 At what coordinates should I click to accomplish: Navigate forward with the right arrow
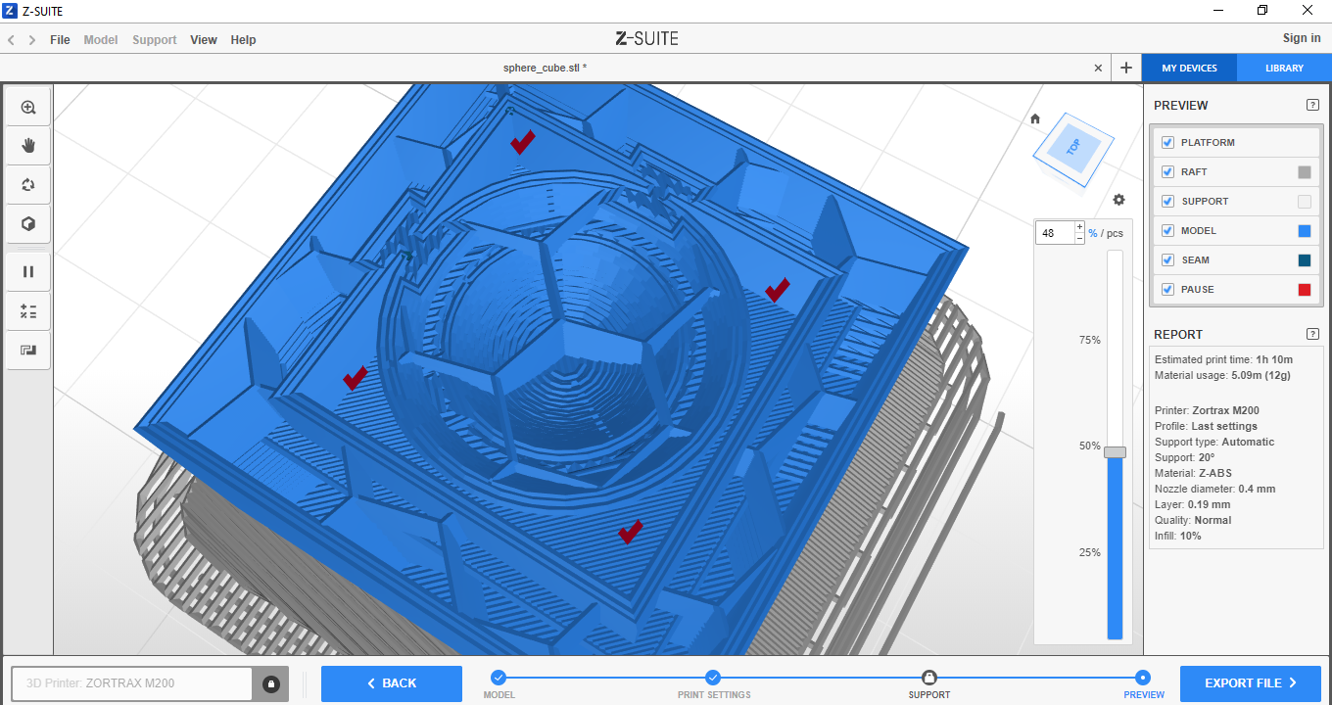(x=32, y=40)
